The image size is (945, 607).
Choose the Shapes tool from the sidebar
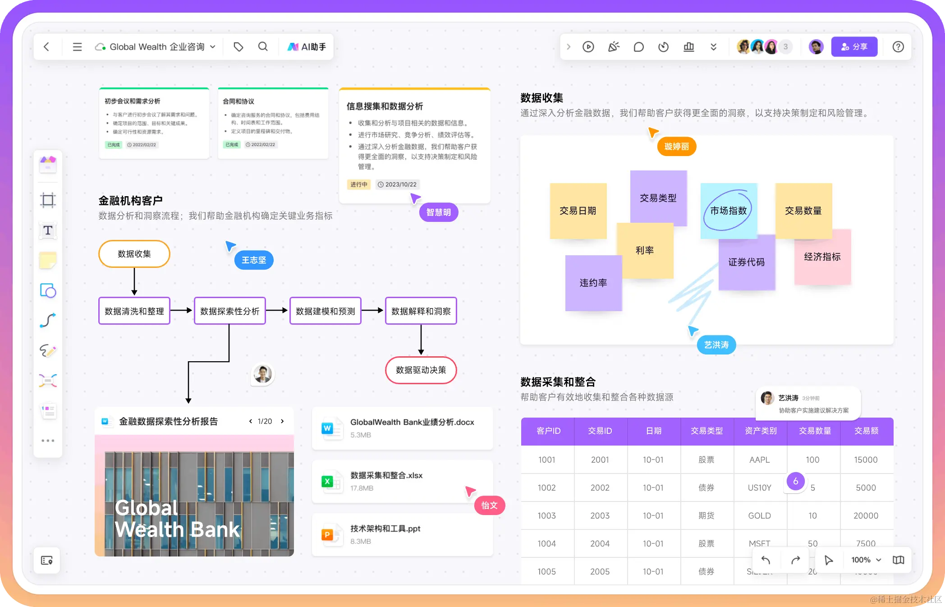[x=47, y=290]
